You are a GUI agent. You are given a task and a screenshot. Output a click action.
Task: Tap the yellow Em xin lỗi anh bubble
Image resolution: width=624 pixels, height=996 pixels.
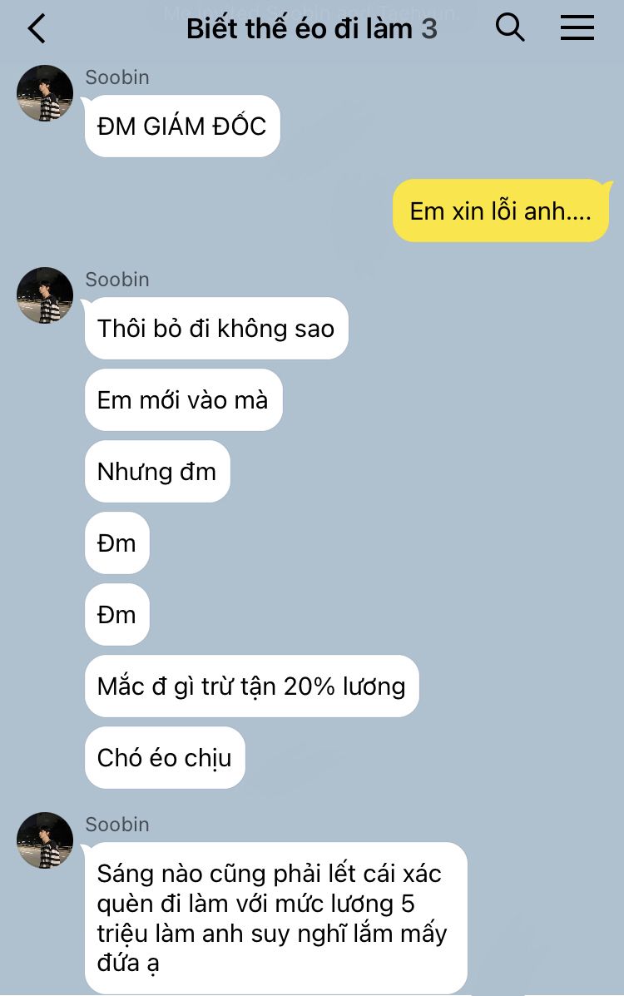pos(502,211)
